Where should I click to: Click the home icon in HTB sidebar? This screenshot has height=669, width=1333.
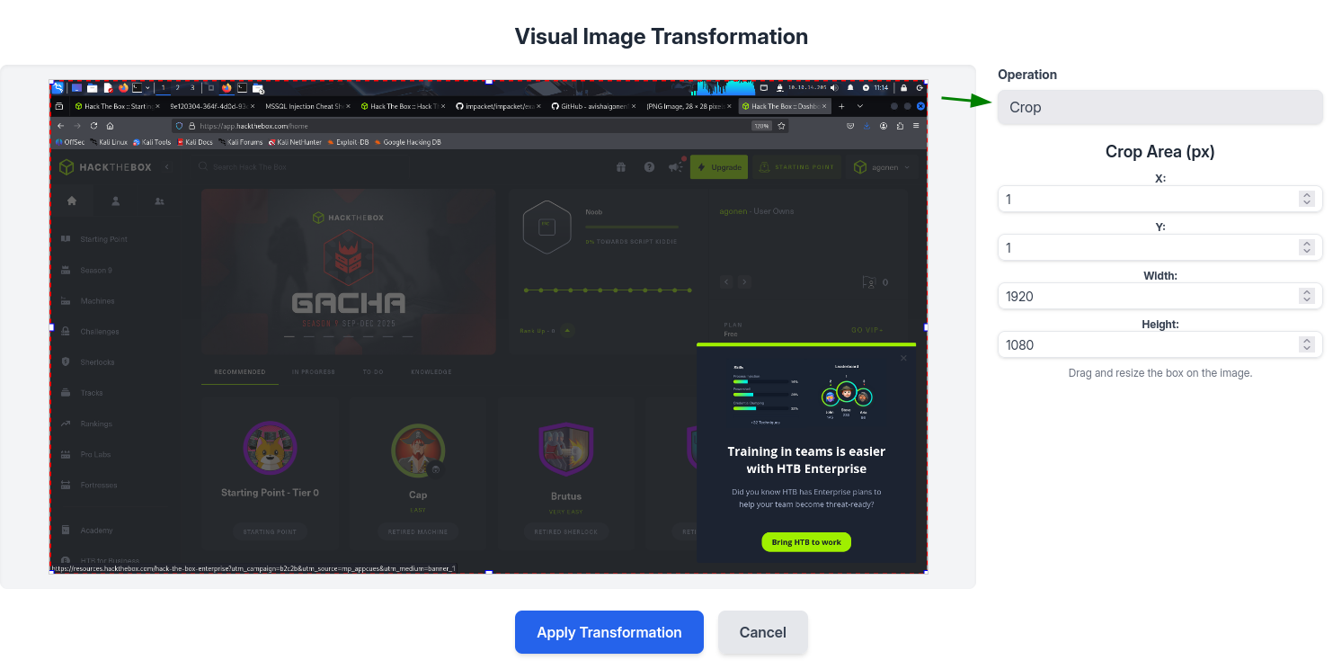[72, 201]
